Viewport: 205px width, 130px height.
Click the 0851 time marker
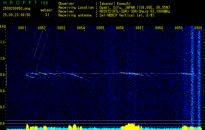tap(22, 28)
